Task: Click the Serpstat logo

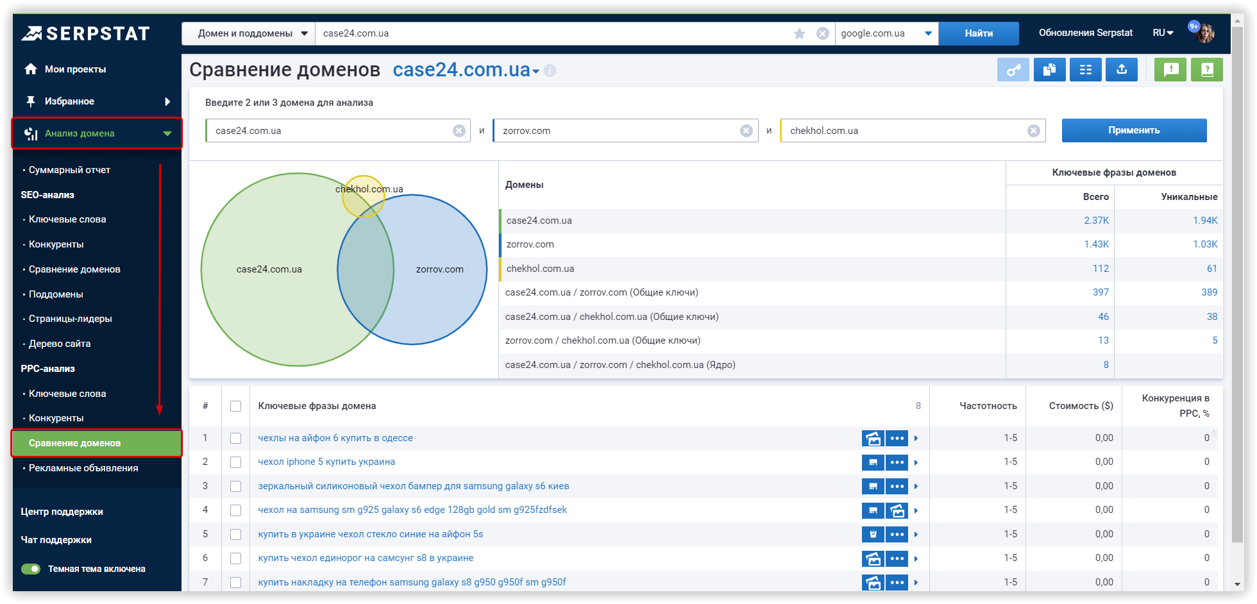Action: 85,33
